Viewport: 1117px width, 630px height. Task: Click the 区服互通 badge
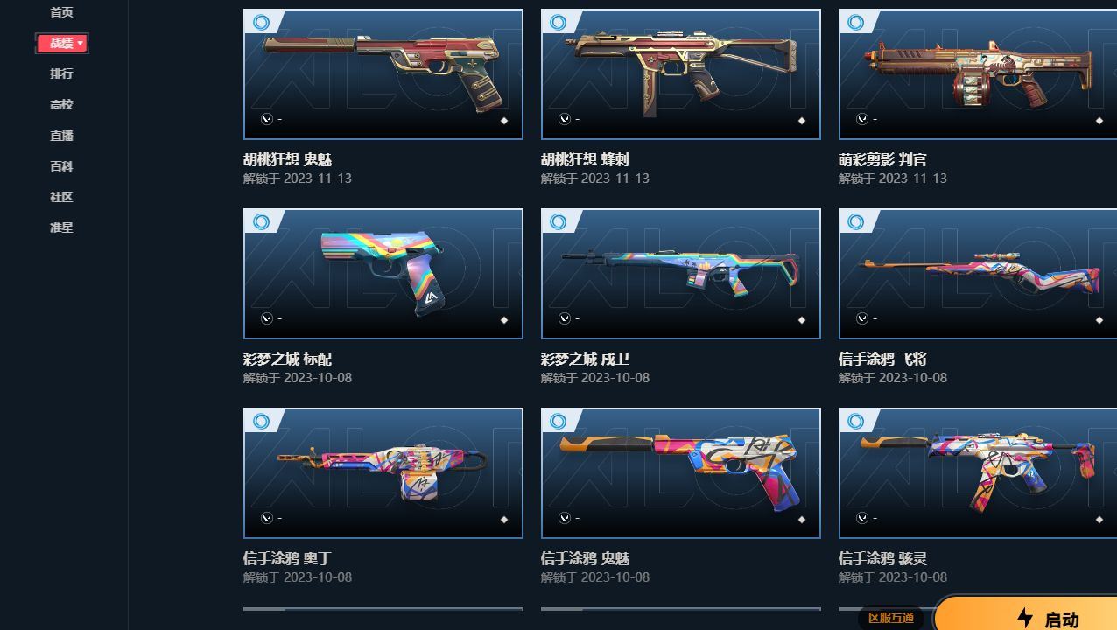[891, 618]
